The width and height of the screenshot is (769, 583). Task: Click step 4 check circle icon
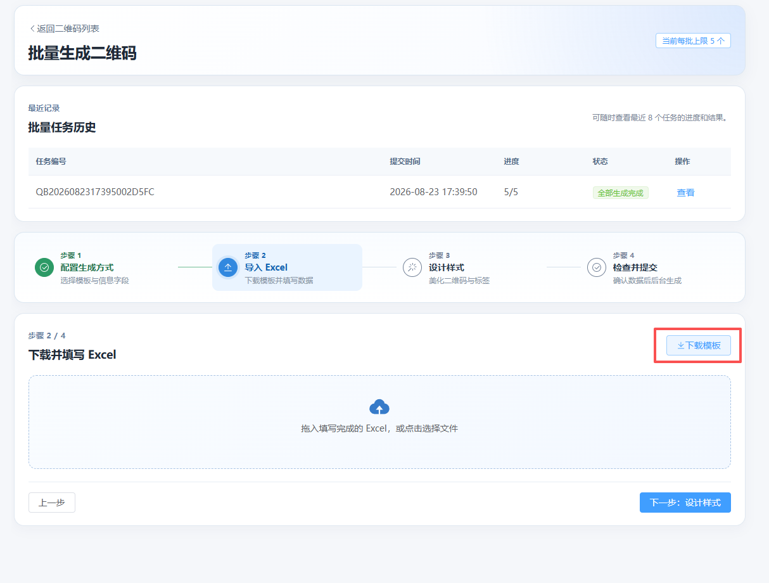click(597, 267)
